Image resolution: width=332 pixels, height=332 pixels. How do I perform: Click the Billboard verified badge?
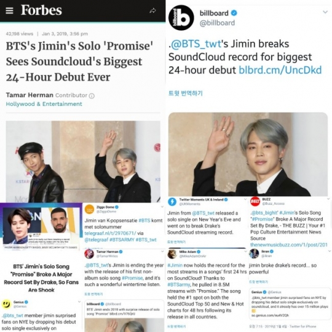234,13
